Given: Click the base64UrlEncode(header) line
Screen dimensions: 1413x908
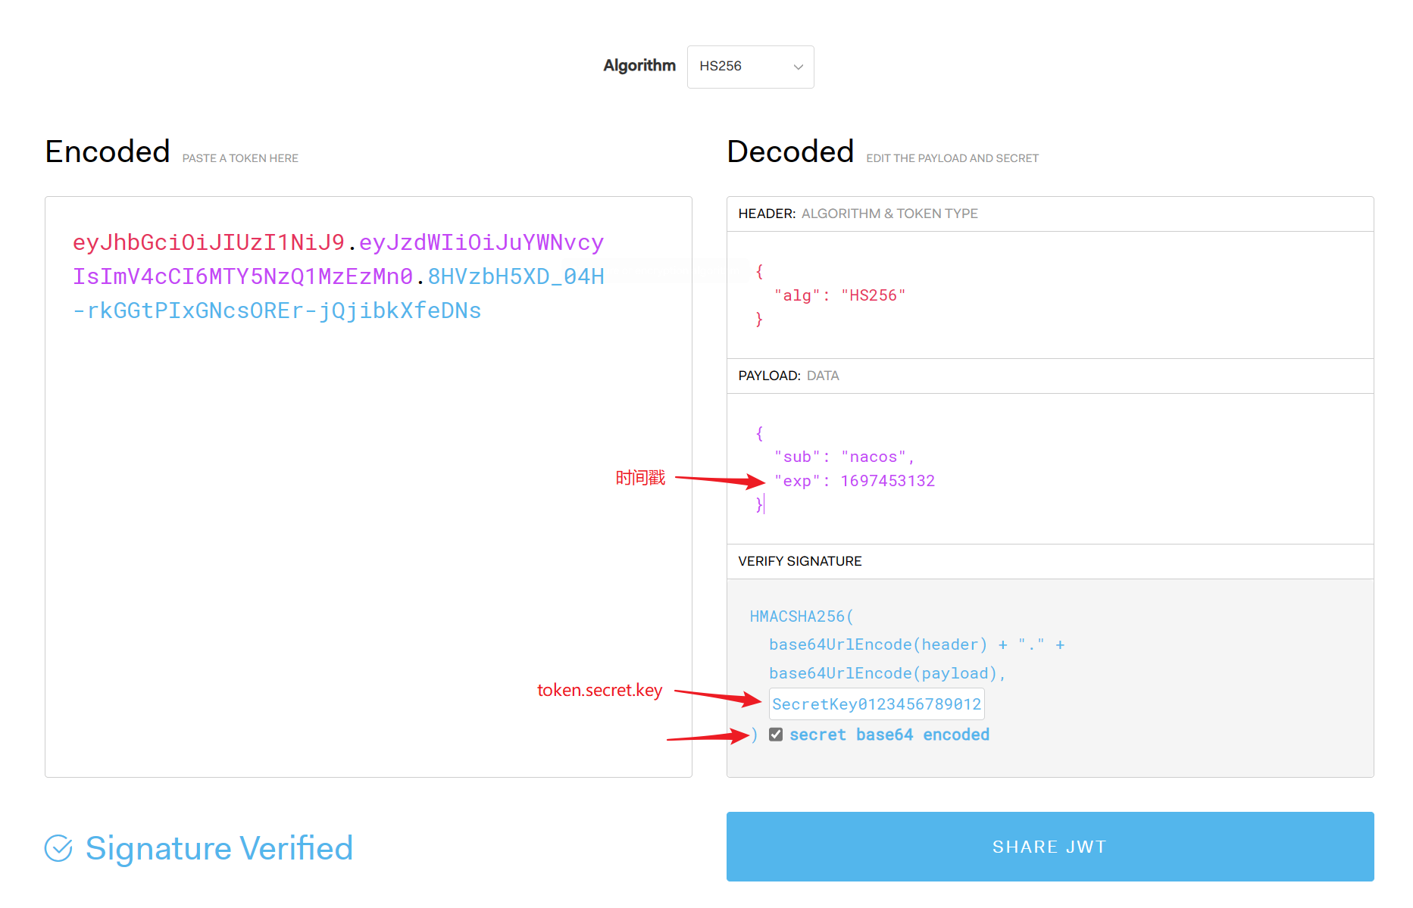Looking at the screenshot, I should (917, 644).
